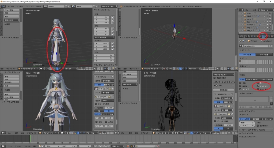Open ローカル orientation dropdown in top-left viewport
This screenshot has height=148, width=274.
[x=71, y=69]
